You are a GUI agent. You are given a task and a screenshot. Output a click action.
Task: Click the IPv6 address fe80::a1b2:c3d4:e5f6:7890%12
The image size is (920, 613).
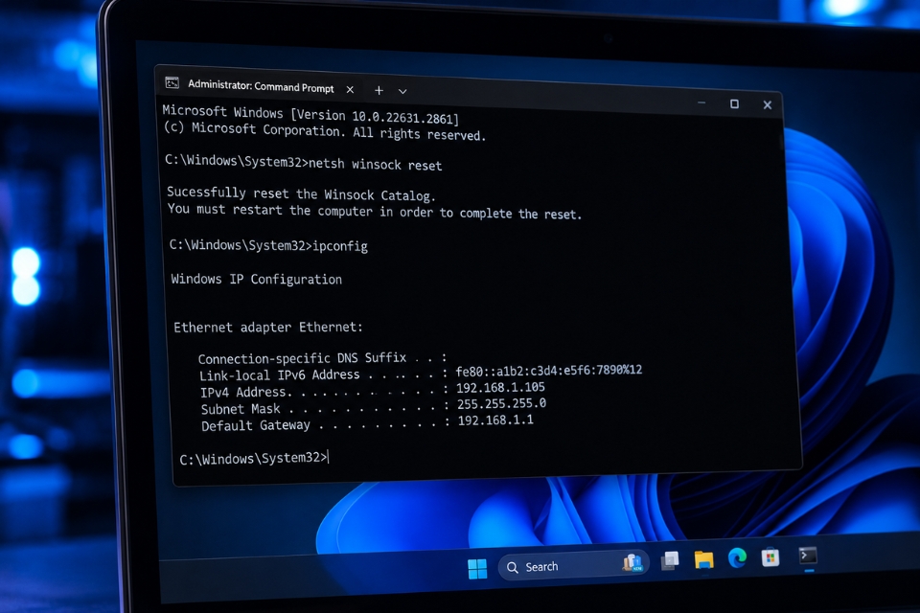pos(549,370)
